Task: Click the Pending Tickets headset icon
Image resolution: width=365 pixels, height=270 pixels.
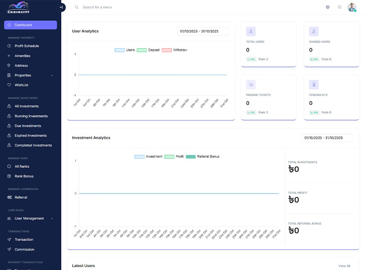Action: [251, 85]
